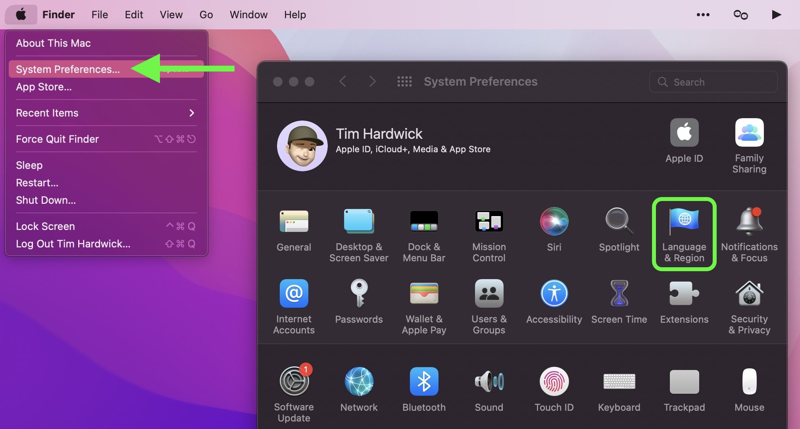Click the Tim Hardwick account name
800x429 pixels.
[379, 134]
